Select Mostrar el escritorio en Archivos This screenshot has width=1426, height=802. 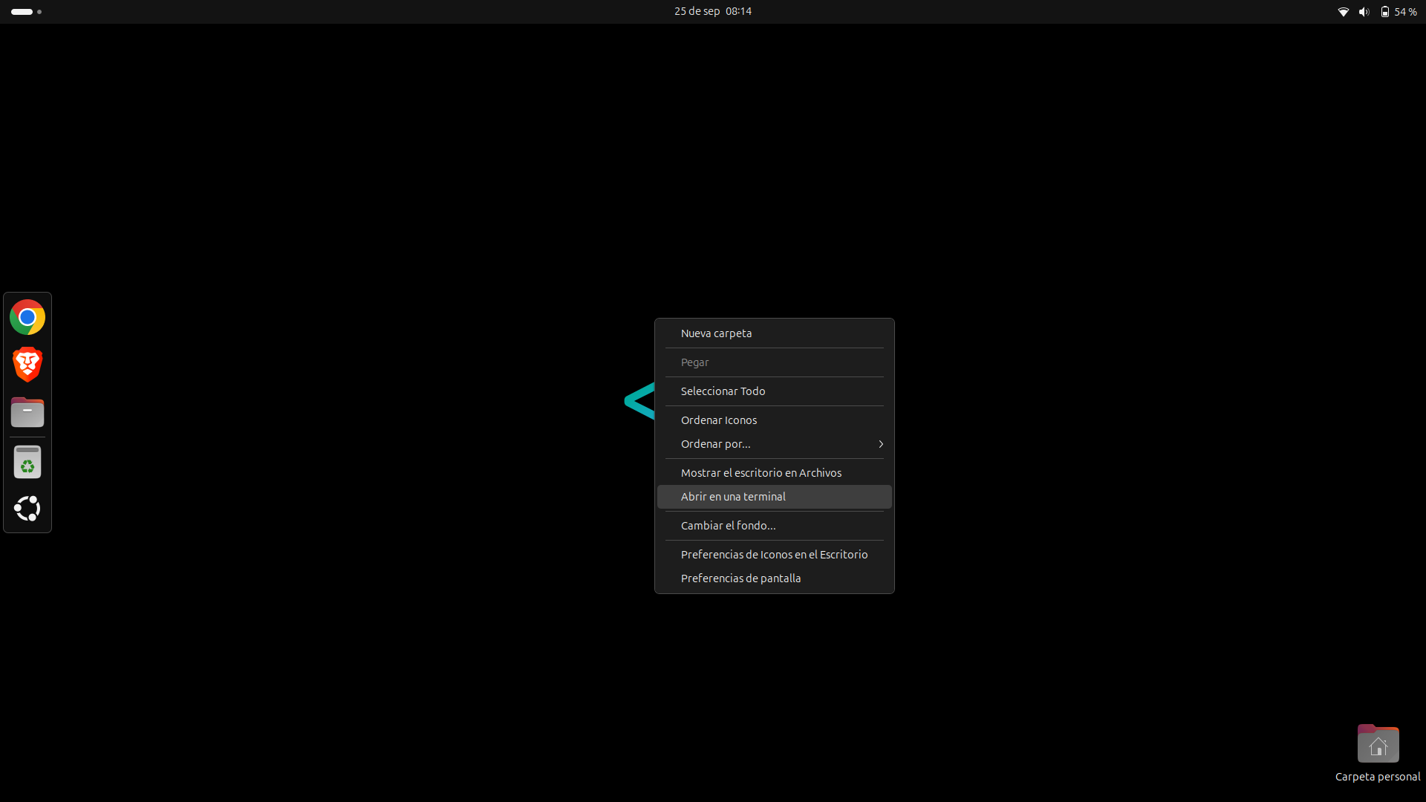775,473
